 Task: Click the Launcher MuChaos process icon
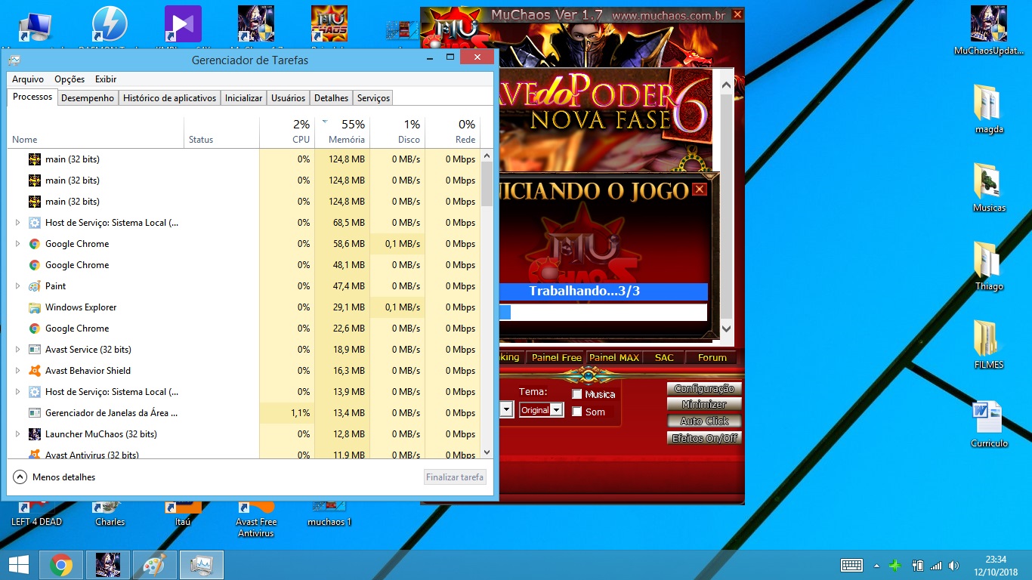tap(35, 434)
